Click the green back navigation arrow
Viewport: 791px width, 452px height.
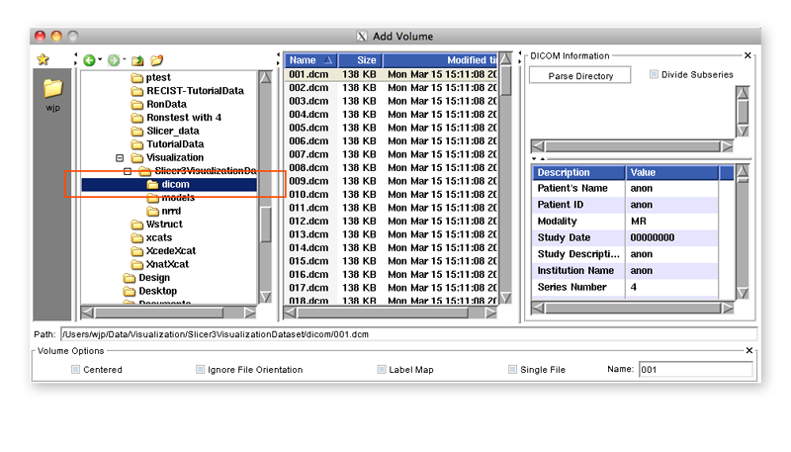[x=89, y=60]
